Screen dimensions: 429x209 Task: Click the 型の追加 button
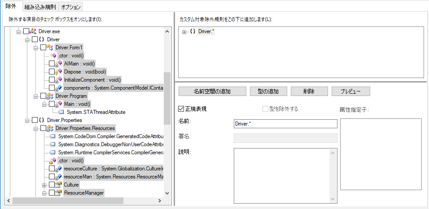click(x=268, y=91)
